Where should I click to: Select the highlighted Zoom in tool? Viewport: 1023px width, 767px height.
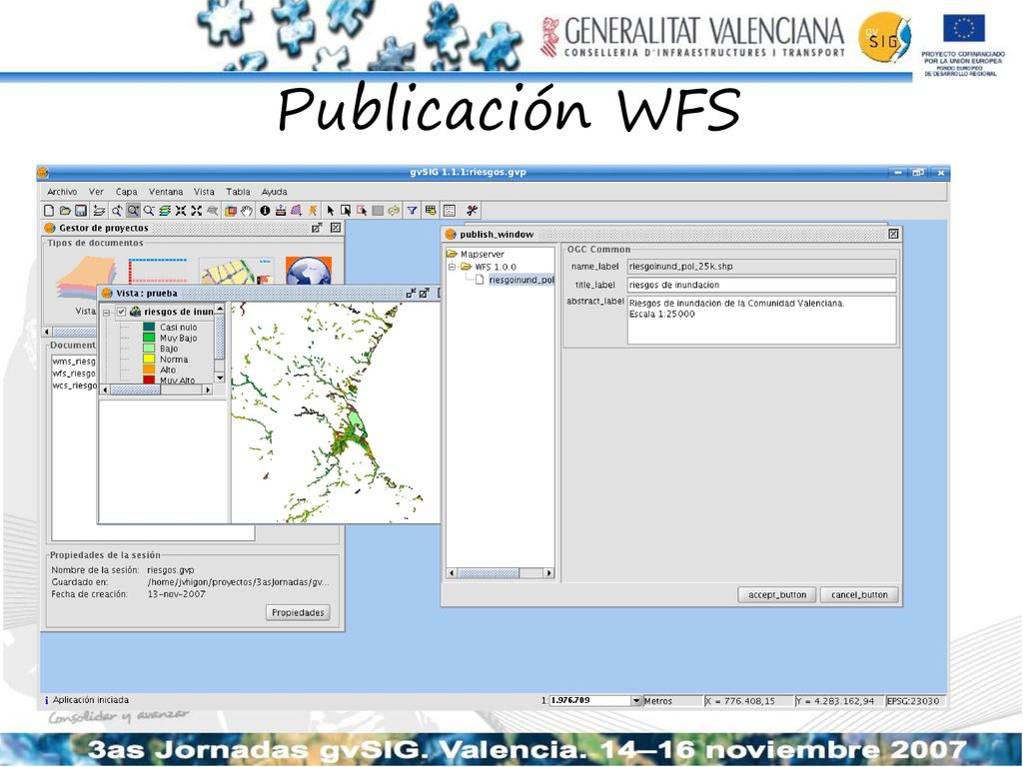tap(133, 211)
